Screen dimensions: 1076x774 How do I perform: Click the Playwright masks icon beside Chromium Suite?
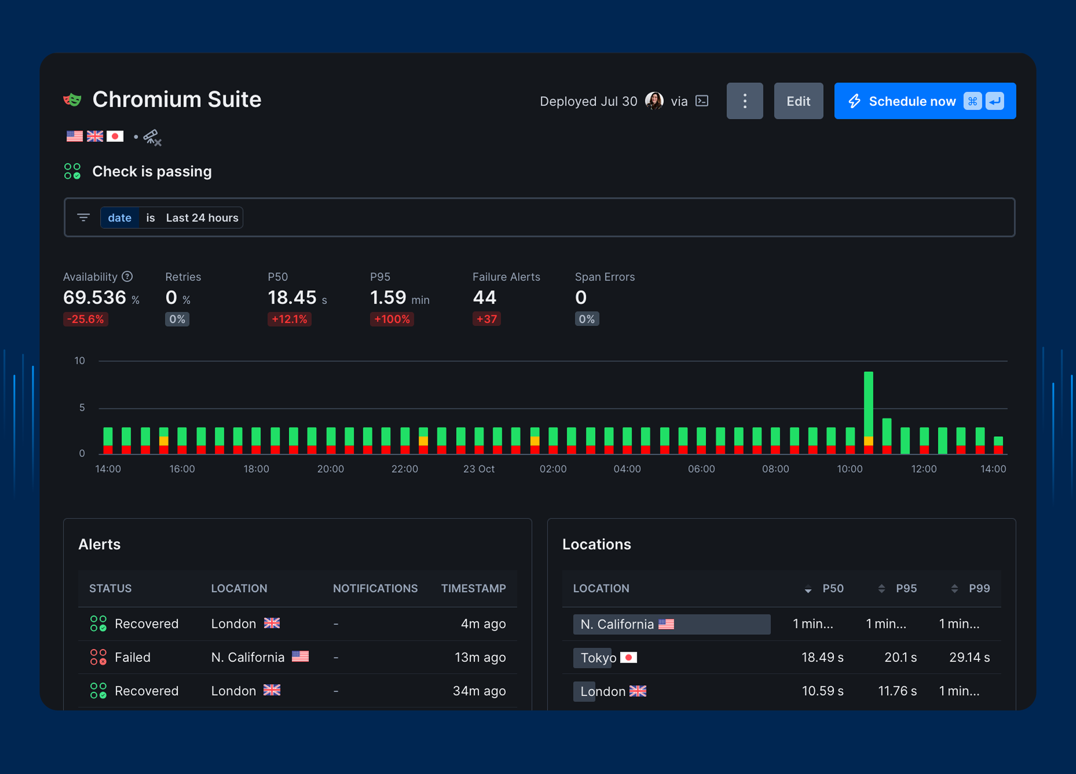coord(72,100)
